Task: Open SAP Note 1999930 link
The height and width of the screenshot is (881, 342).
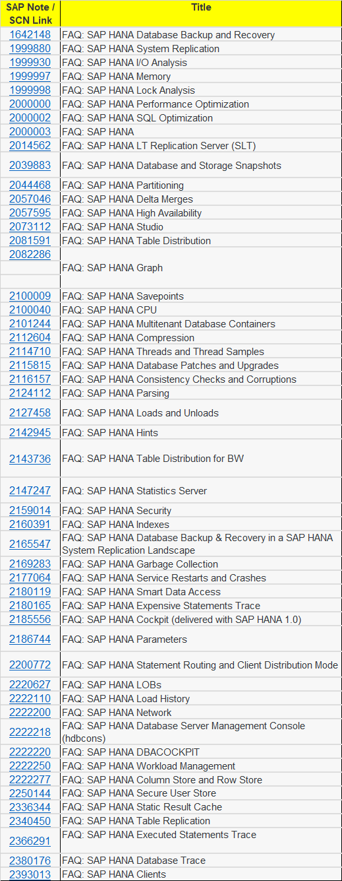Action: coord(30,63)
